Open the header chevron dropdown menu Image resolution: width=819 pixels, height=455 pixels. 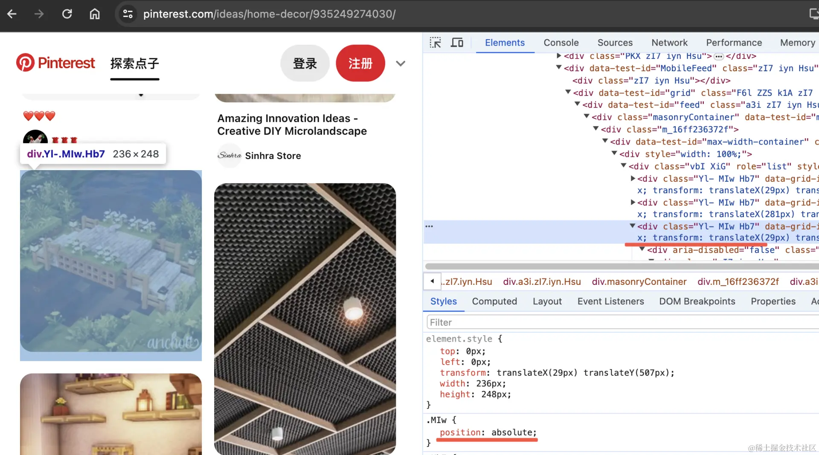(x=401, y=64)
